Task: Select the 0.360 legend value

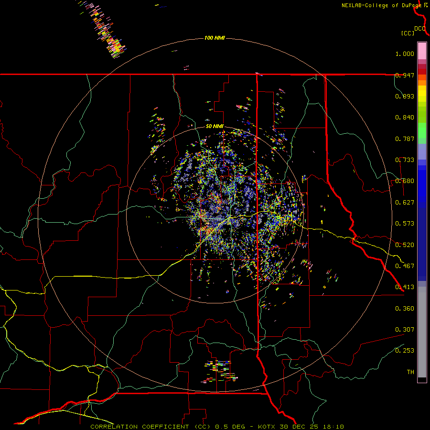Action: (405, 309)
